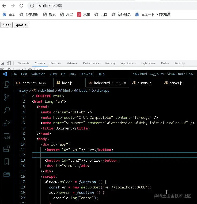Click the html breadcrumb segment

point(64,90)
